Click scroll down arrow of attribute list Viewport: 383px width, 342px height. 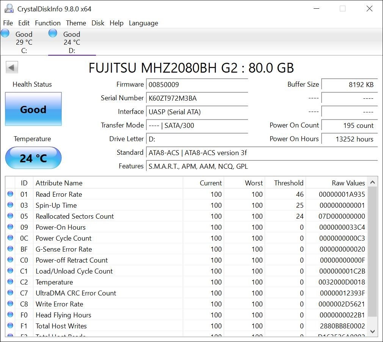tap(372, 331)
